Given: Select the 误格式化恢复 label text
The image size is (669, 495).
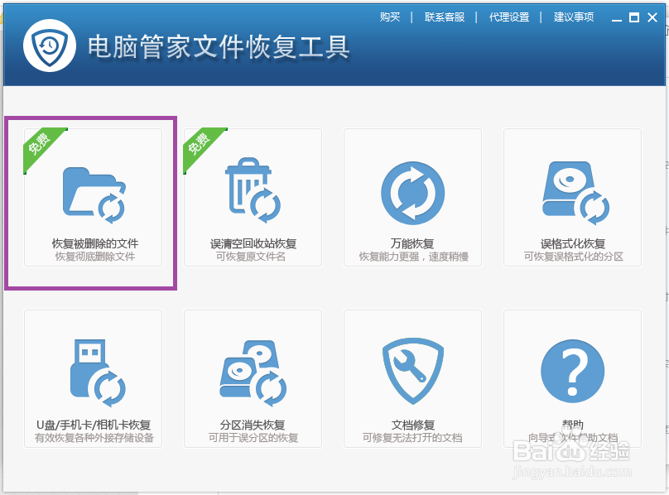Looking at the screenshot, I should pyautogui.click(x=573, y=243).
